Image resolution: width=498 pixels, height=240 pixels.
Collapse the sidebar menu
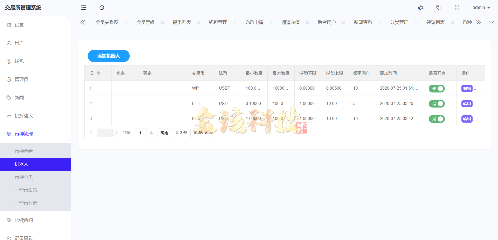83,8
